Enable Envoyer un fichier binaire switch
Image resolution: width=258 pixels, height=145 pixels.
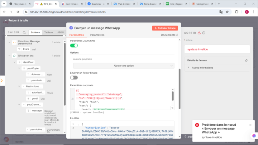coord(74,78)
